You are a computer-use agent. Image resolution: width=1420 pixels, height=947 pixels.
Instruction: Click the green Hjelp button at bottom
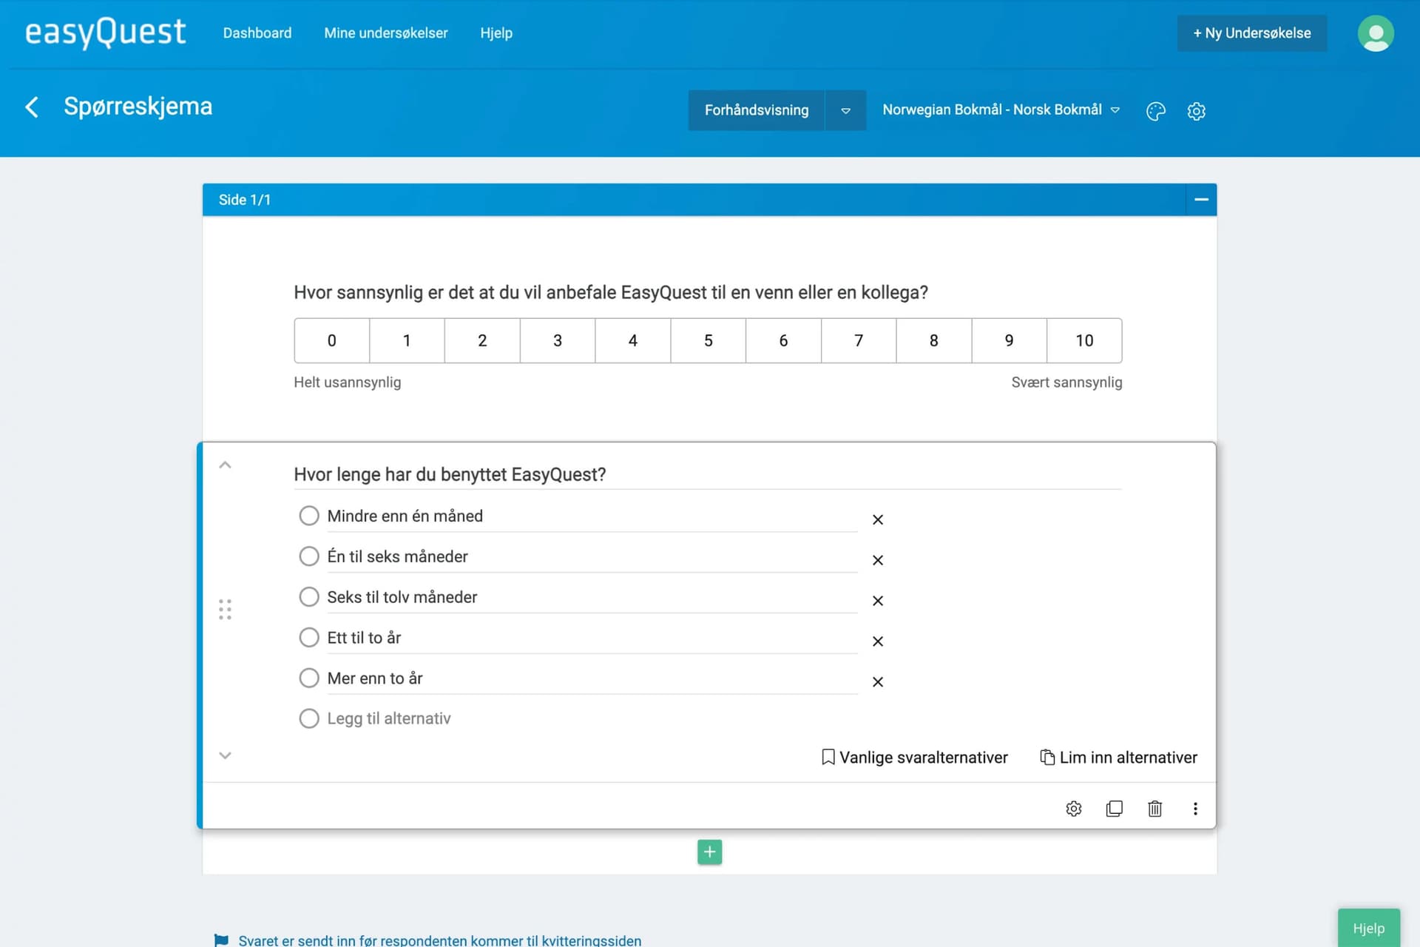[x=1368, y=928]
